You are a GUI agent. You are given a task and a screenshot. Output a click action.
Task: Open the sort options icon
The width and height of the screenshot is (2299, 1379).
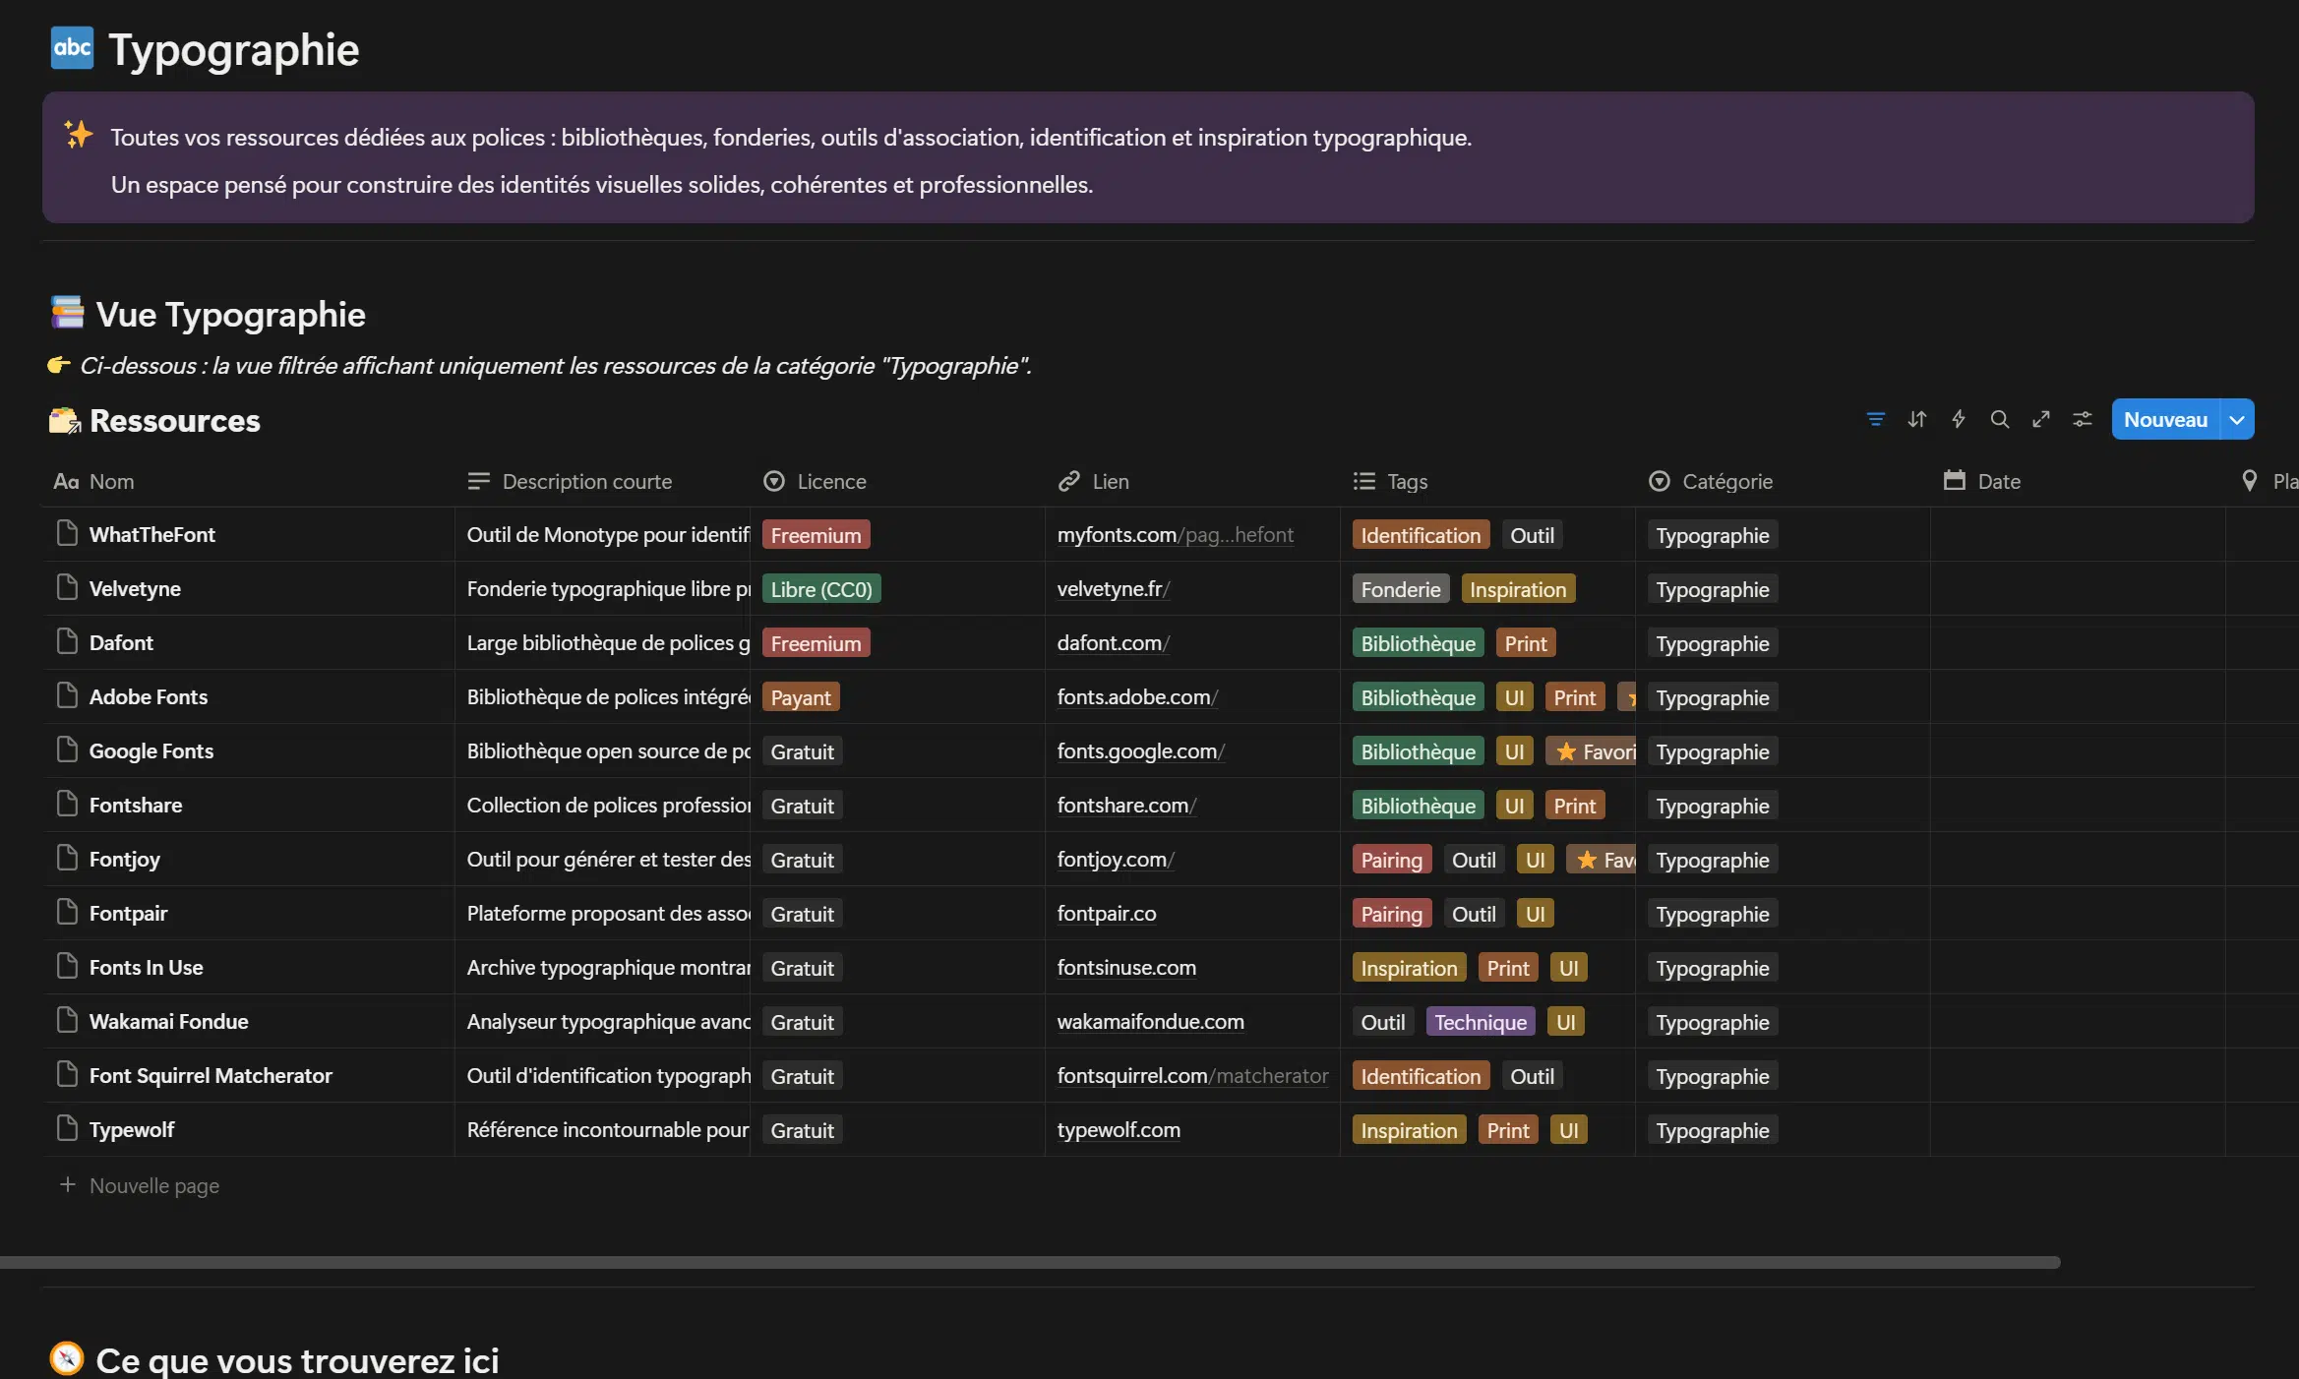point(1916,419)
